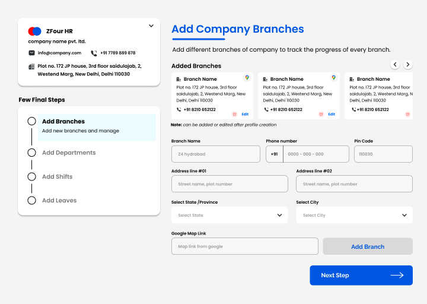This screenshot has width=427, height=304.
Task: Collapse the ZFour HR company card chevron
Action: [x=151, y=26]
